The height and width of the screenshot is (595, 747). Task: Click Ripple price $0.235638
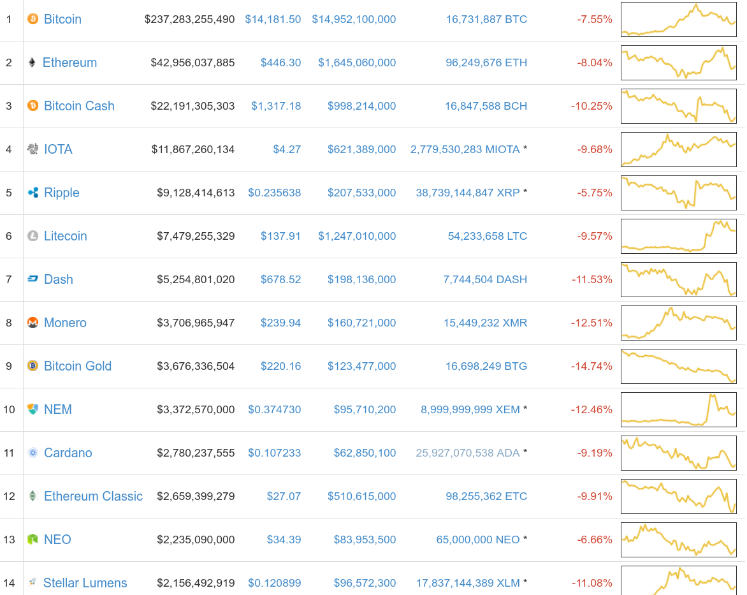pos(275,193)
